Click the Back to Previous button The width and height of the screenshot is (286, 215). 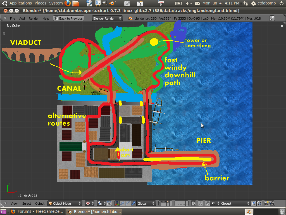click(x=68, y=18)
